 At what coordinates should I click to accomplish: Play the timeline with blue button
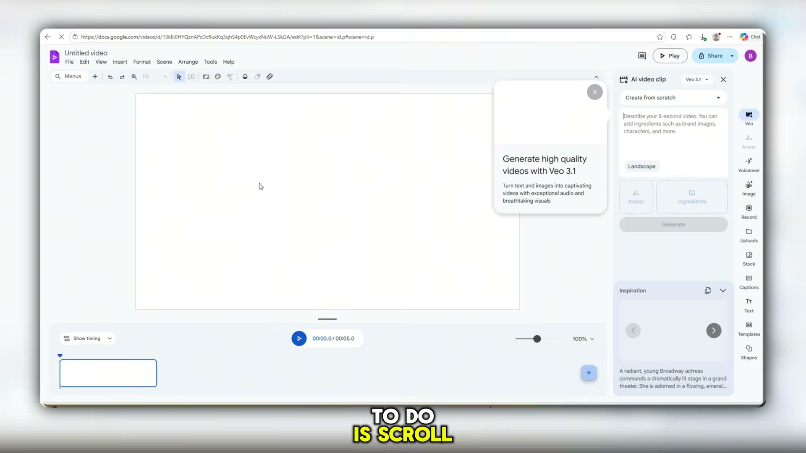(299, 338)
